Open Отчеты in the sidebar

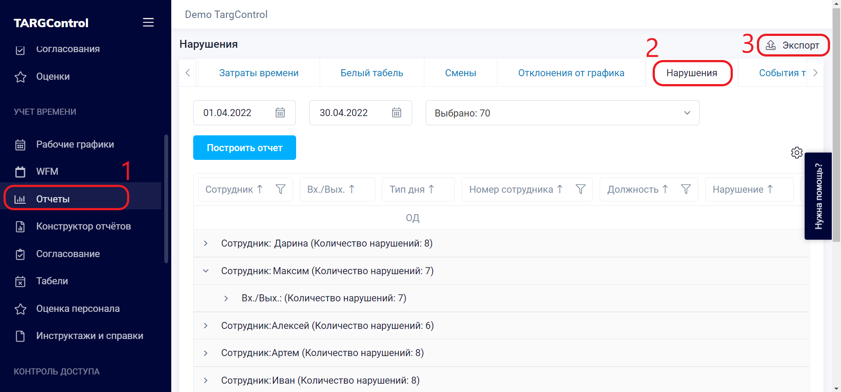click(67, 199)
